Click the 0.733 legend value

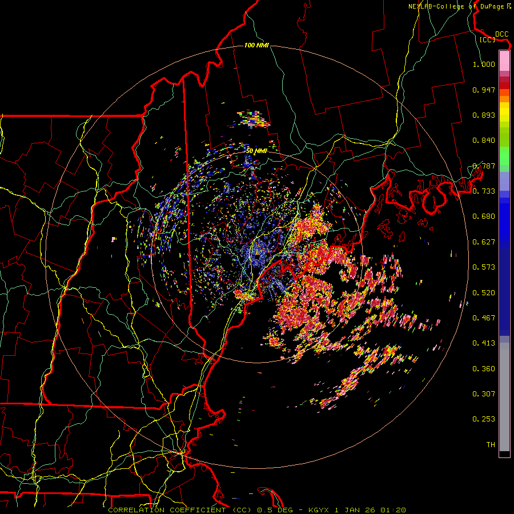tap(484, 191)
